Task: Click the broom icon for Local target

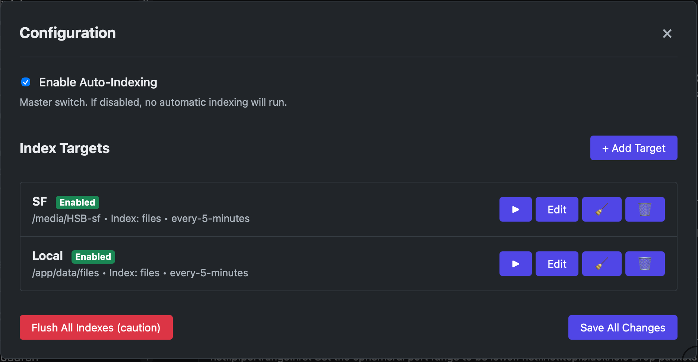Action: [602, 264]
